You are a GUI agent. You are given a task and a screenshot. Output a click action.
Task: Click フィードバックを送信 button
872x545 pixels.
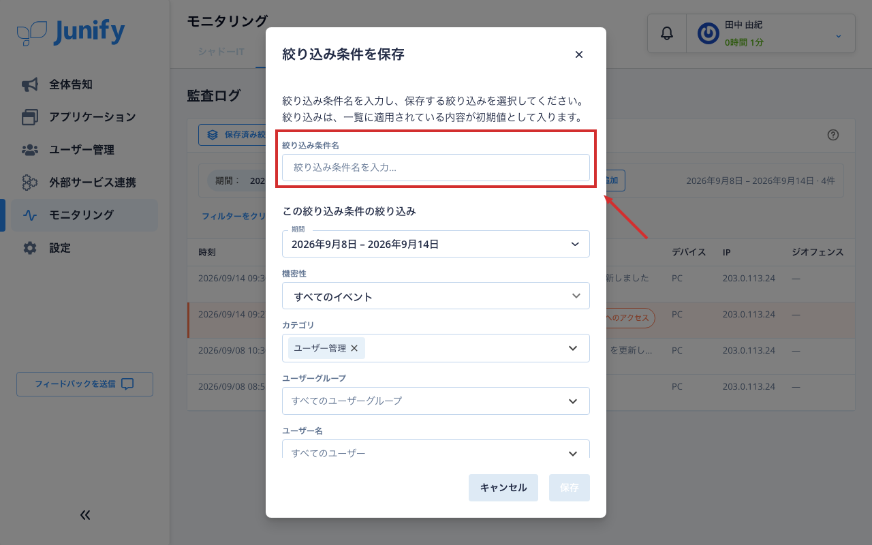[x=84, y=384]
